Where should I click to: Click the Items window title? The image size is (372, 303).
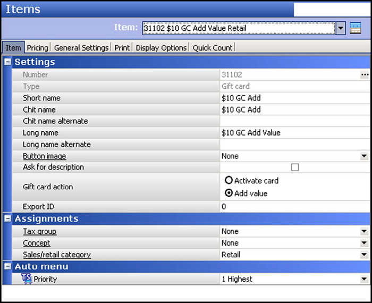(23, 10)
